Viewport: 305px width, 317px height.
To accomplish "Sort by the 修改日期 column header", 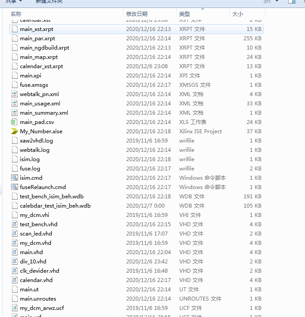I will 137,14.
